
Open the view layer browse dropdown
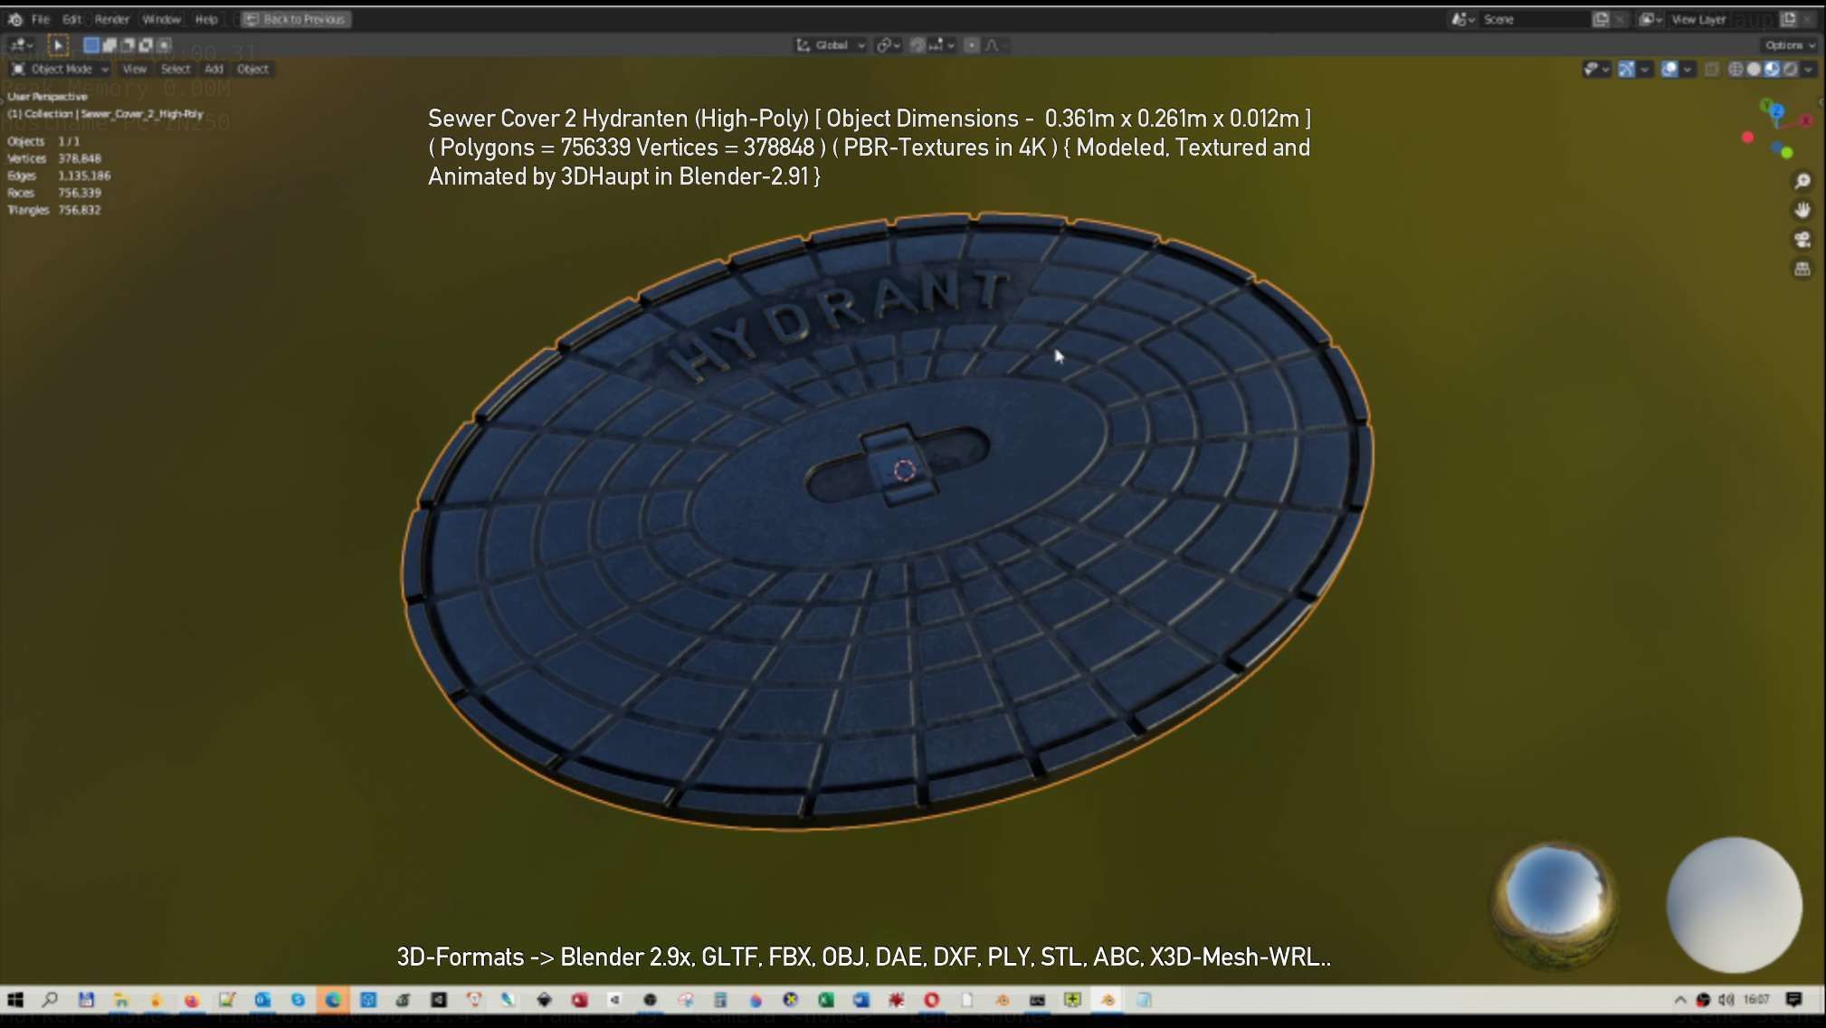coord(1650,19)
